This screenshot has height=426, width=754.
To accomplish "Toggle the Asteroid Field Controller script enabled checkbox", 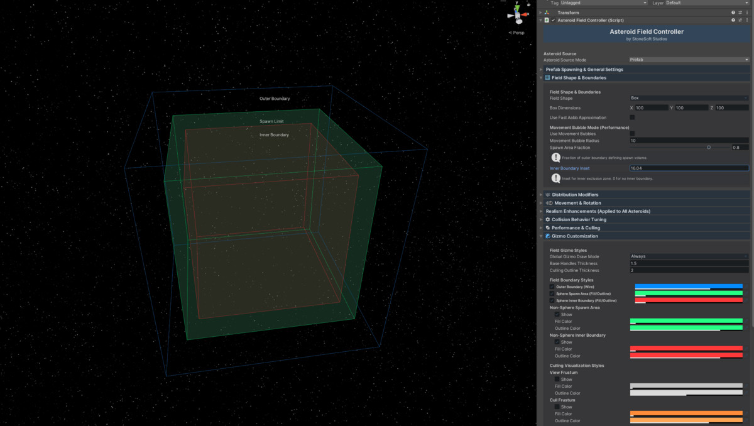I will coord(553,20).
